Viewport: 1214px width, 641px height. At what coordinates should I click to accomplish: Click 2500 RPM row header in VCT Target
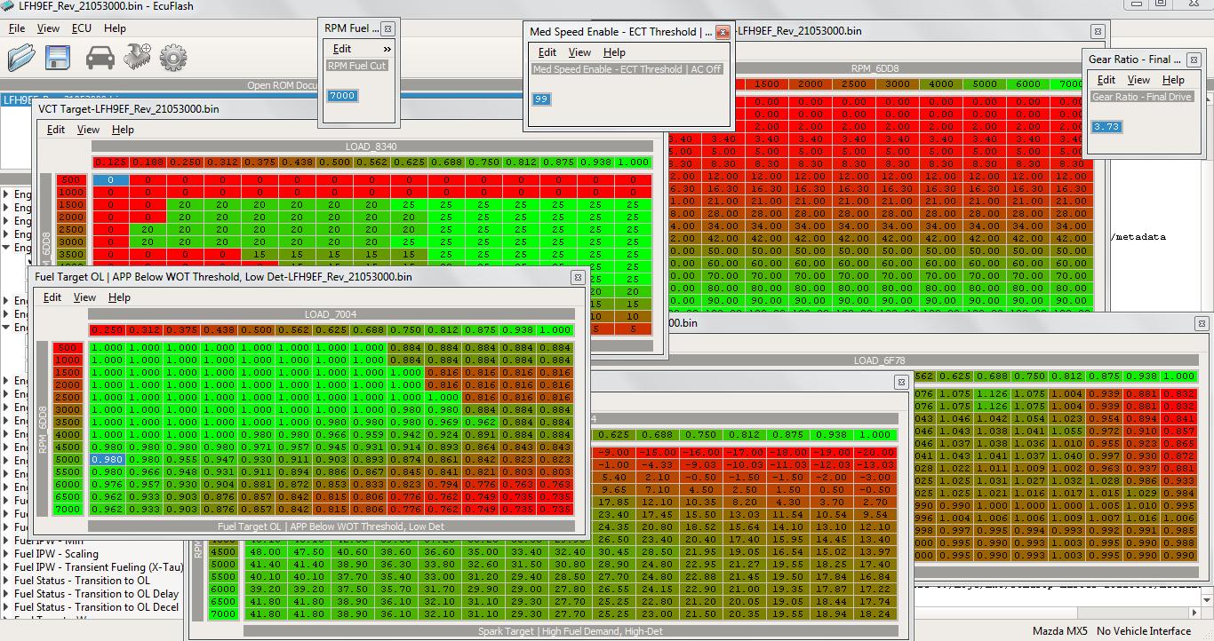70,230
